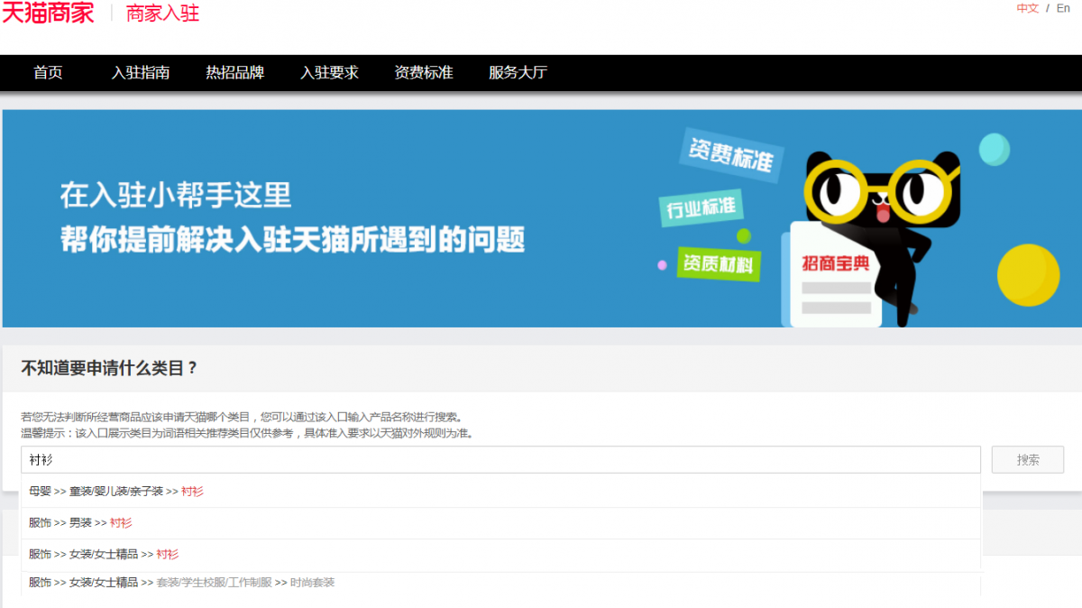Click the category search input field
This screenshot has width=1082, height=608.
[500, 460]
